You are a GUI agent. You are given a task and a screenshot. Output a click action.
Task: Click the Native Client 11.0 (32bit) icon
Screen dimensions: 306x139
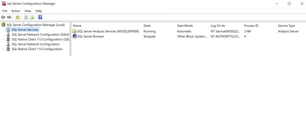point(8,39)
